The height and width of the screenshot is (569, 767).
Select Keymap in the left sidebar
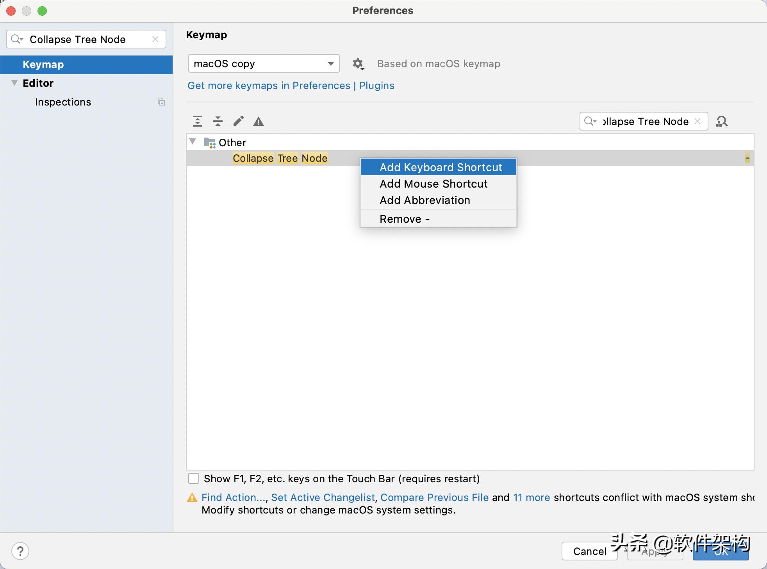43,64
